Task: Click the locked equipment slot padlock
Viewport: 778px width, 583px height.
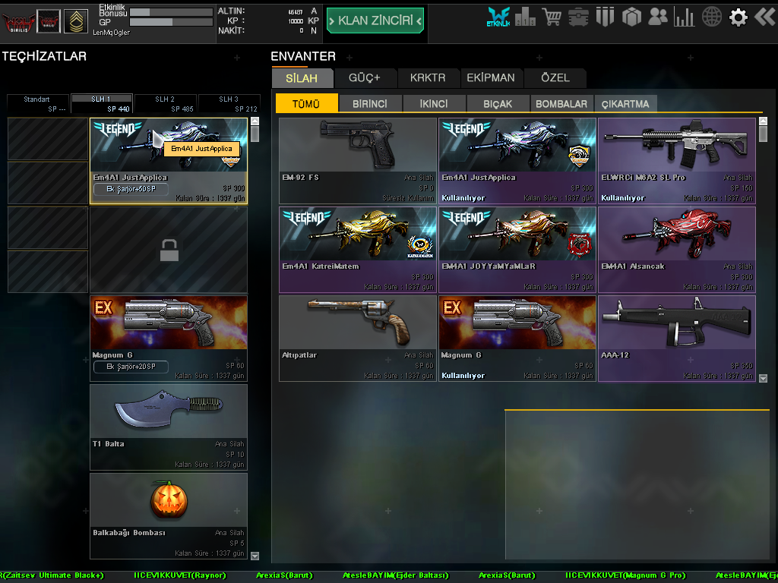Action: pos(169,251)
